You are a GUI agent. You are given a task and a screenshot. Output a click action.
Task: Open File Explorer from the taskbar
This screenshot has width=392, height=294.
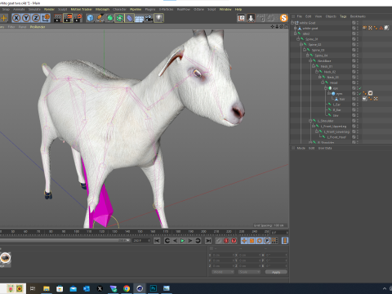click(x=47, y=288)
